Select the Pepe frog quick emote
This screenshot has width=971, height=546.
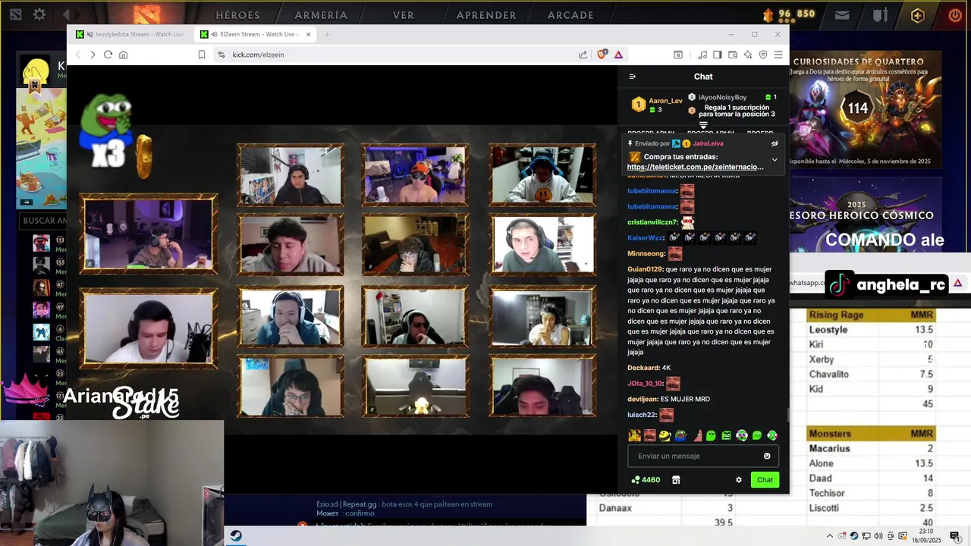click(680, 435)
